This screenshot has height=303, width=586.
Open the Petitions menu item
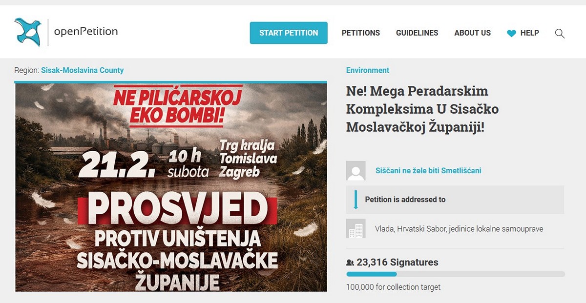point(361,33)
